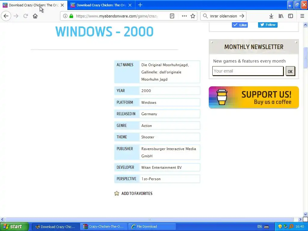Switch to the second Download Crazy Chicken tab
Viewport: 308px width, 231px height.
point(101,5)
